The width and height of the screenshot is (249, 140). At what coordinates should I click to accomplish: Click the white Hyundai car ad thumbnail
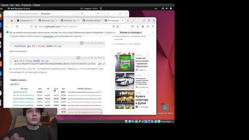click(x=124, y=81)
